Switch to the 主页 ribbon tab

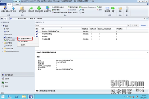click(x=9, y=4)
